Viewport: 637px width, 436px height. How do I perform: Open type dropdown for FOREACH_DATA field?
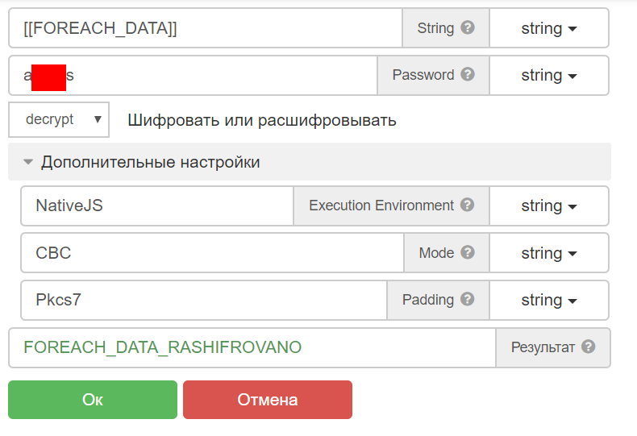pos(548,28)
